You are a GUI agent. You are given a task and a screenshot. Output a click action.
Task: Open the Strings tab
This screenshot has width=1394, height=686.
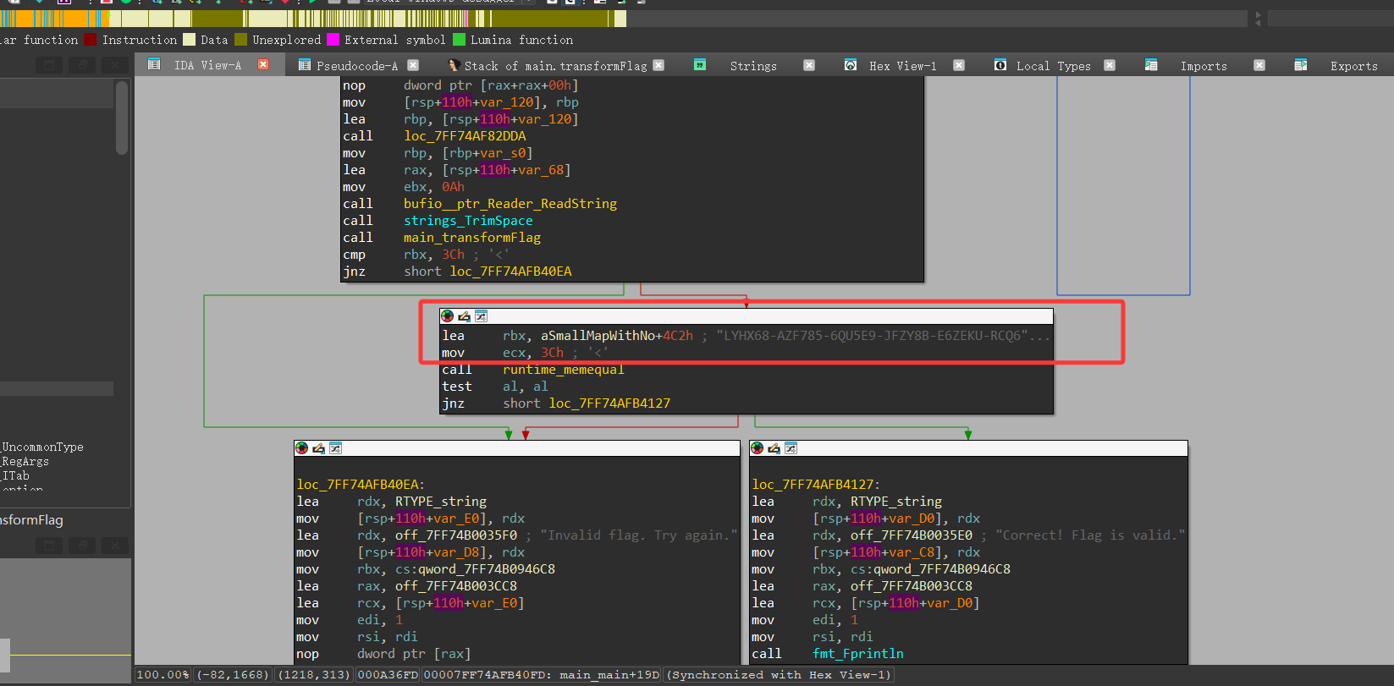(x=752, y=65)
